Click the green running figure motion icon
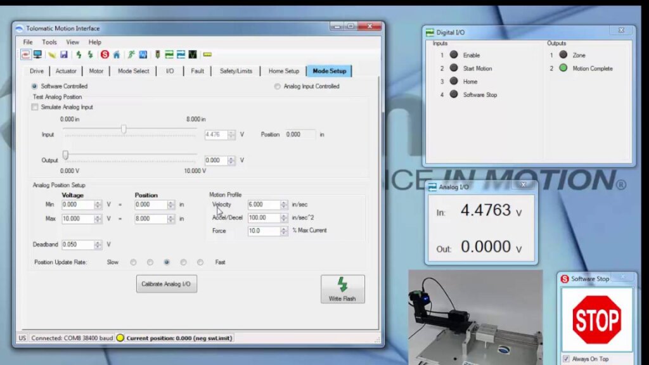The height and width of the screenshot is (365, 649). point(131,54)
